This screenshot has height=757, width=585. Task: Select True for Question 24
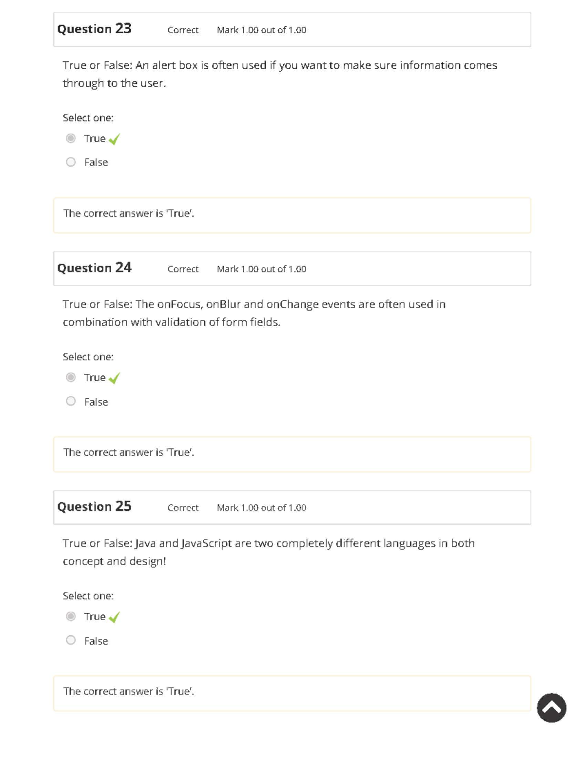pyautogui.click(x=71, y=378)
